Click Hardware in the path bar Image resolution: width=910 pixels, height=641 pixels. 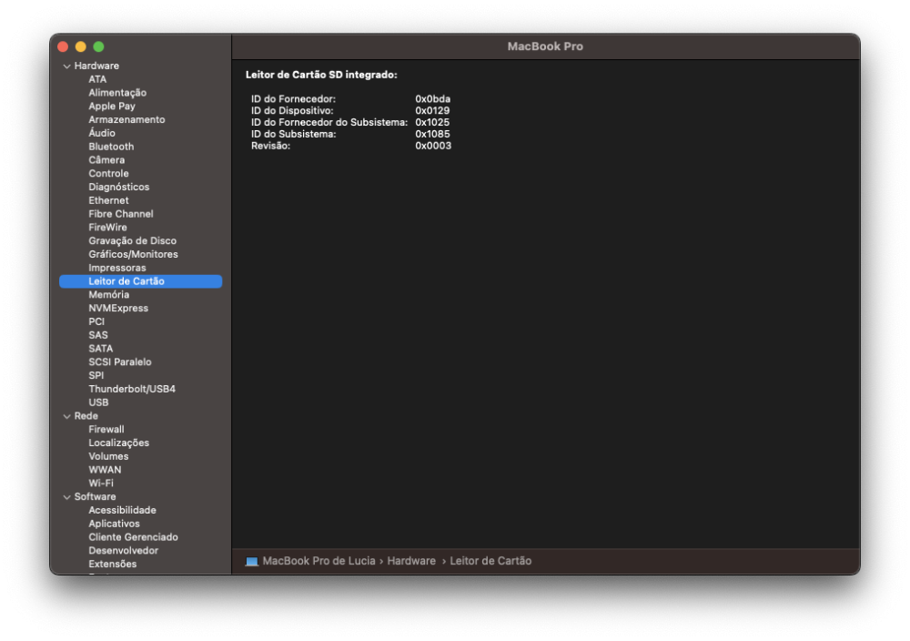pos(411,561)
